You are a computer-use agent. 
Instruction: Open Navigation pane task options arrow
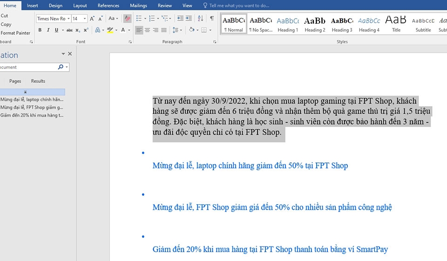63,54
